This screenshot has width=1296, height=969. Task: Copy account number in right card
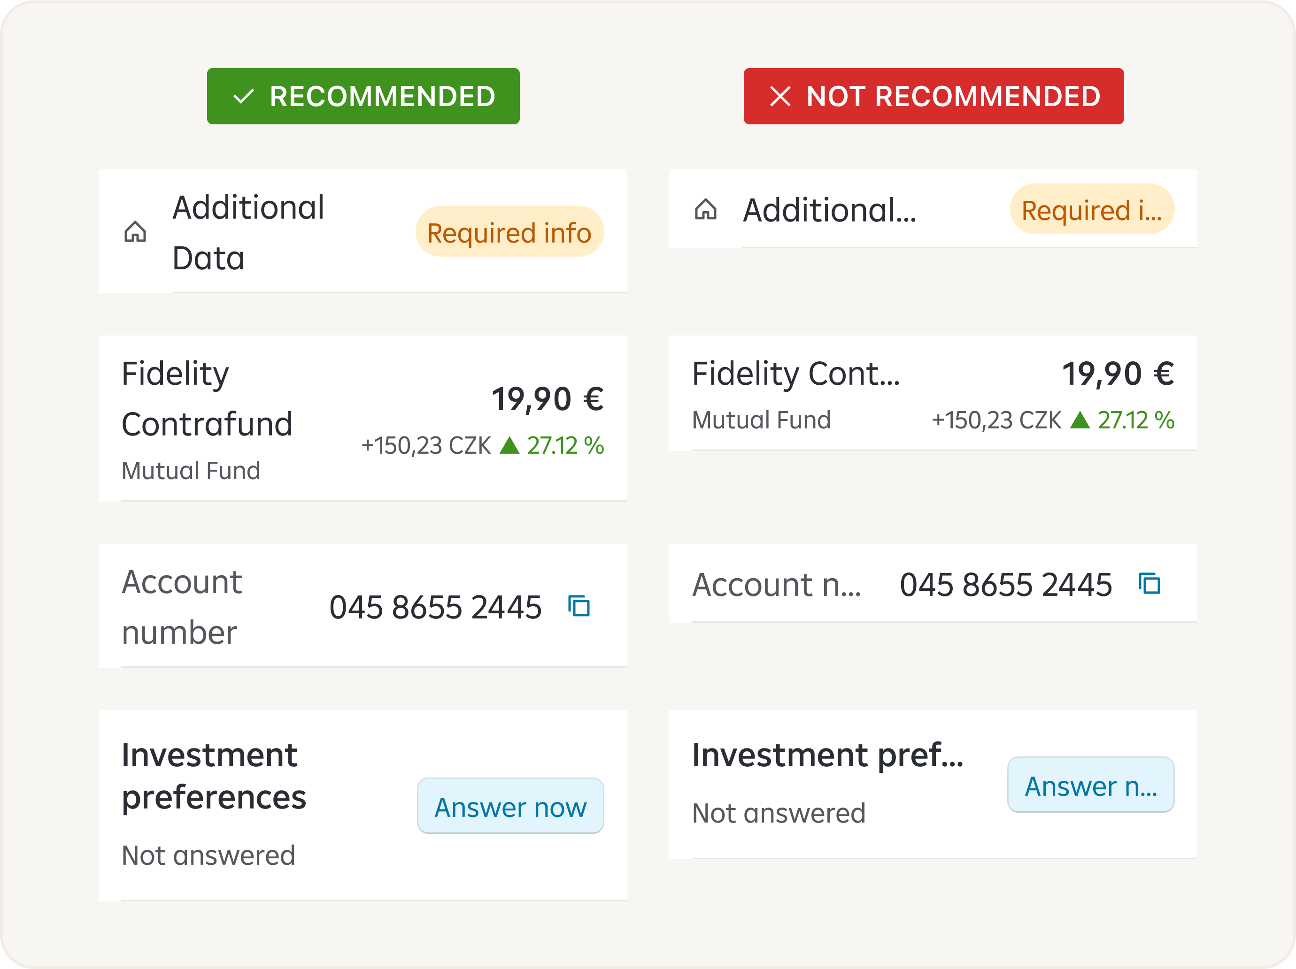click(x=1149, y=584)
